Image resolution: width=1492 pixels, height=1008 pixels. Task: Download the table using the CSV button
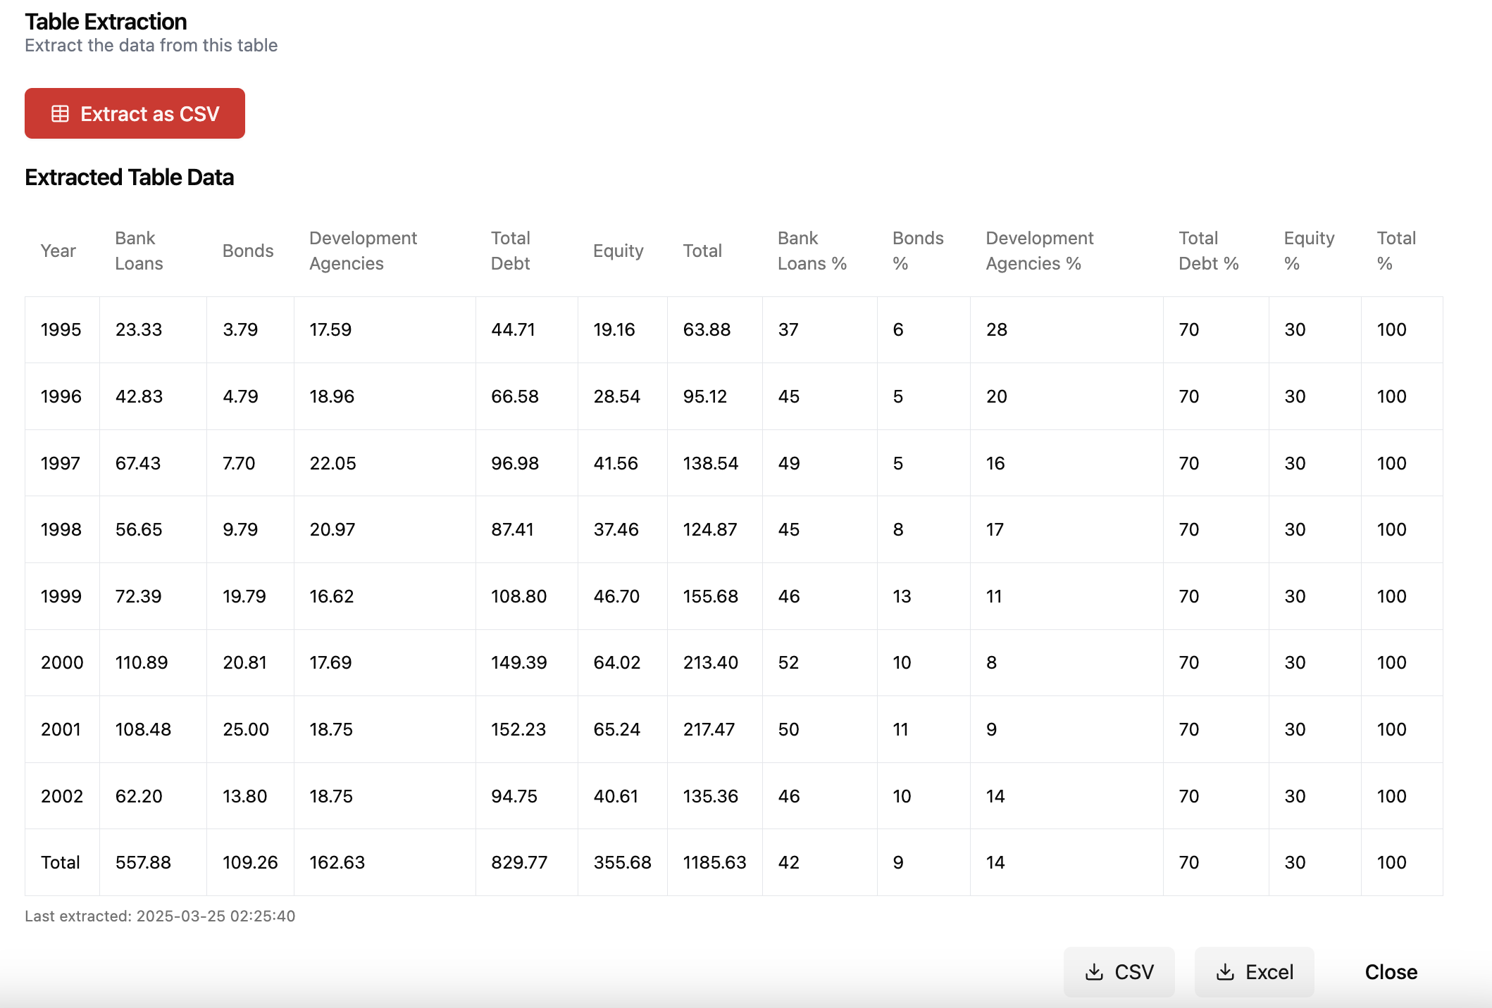coord(1119,972)
